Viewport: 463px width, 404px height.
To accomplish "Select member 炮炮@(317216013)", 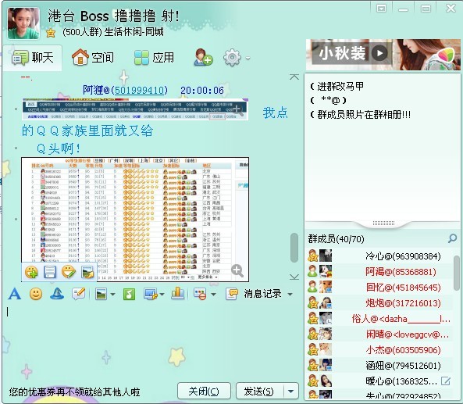I will coord(379,302).
